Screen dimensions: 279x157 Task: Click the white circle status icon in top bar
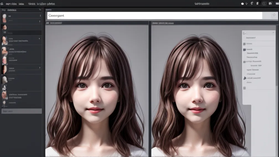(x=242, y=4)
